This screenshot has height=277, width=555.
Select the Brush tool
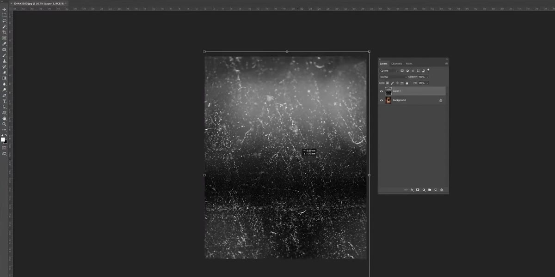click(x=5, y=55)
